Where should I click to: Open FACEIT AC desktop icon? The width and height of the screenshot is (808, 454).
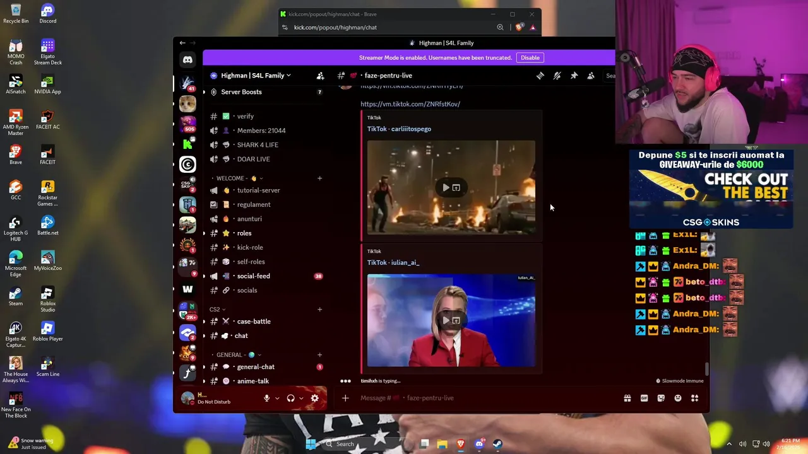tap(47, 119)
